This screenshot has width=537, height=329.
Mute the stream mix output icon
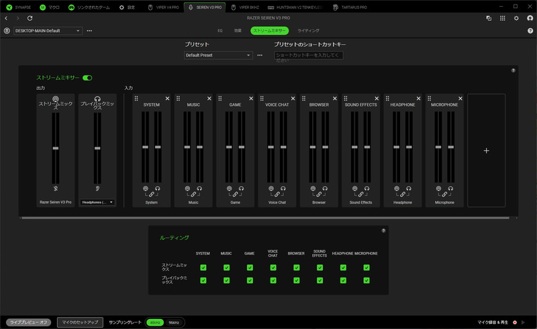(x=56, y=188)
